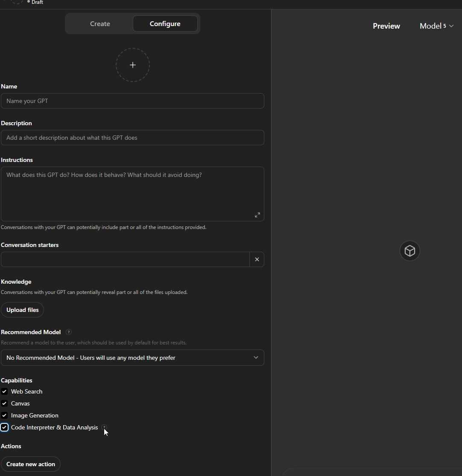Open the help icon beside Recommended Model
Viewport: 462px width, 476px height.
point(69,332)
